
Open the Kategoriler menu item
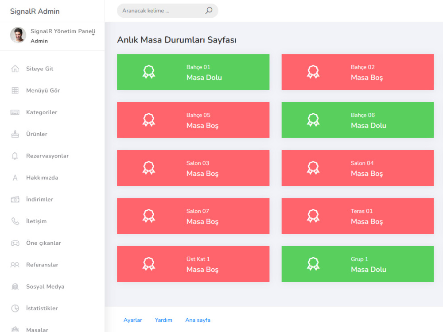tap(42, 112)
